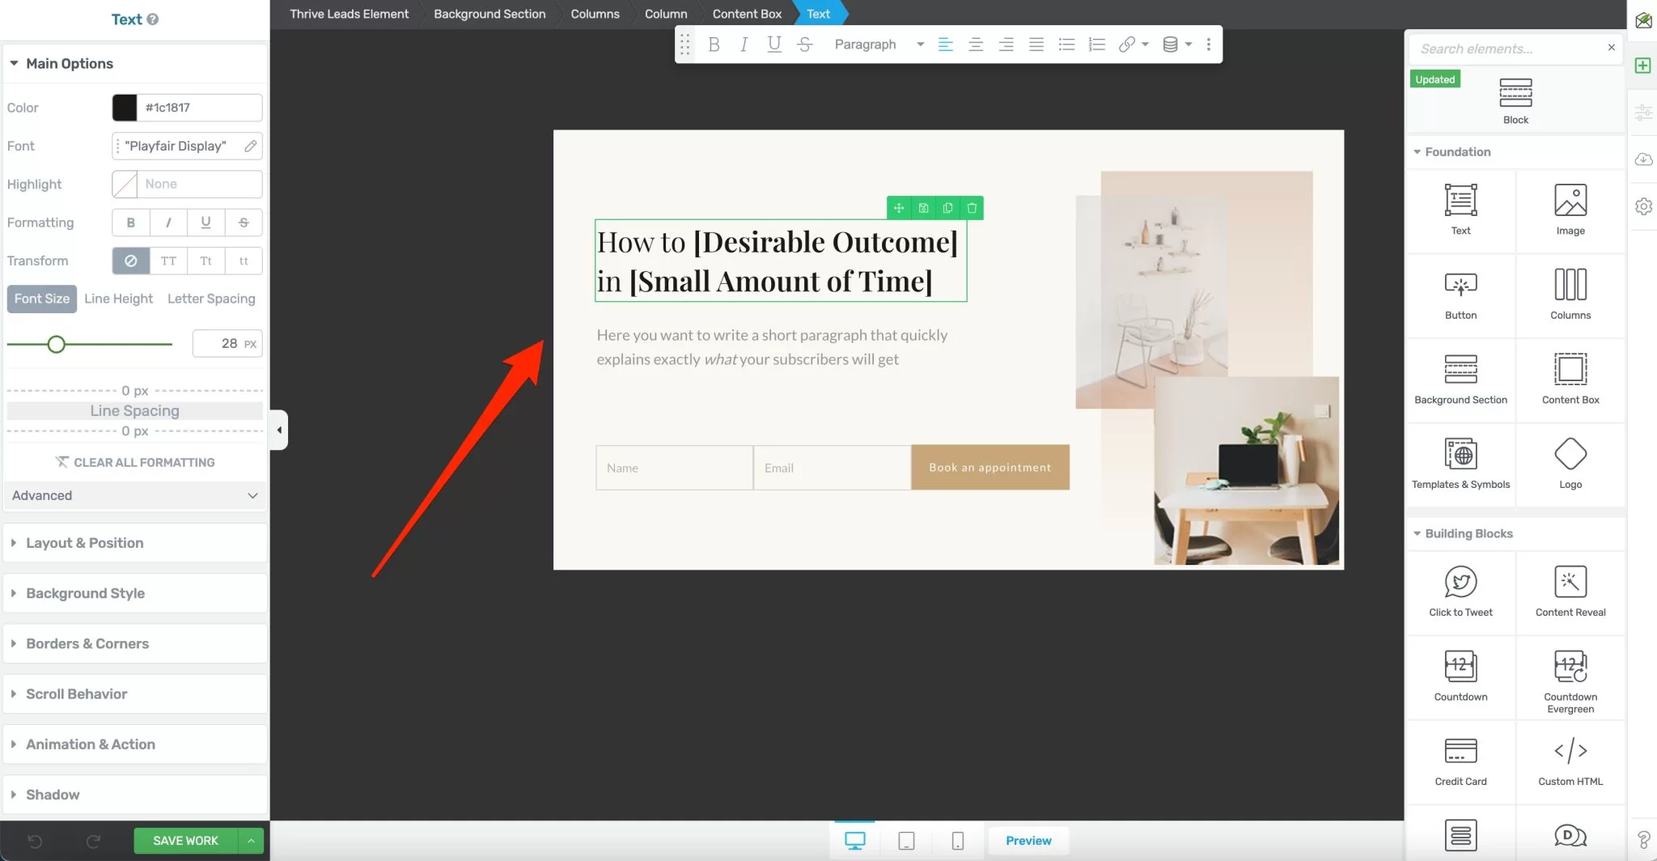The width and height of the screenshot is (1657, 861).
Task: Insert a numbered list
Action: [x=1096, y=45]
